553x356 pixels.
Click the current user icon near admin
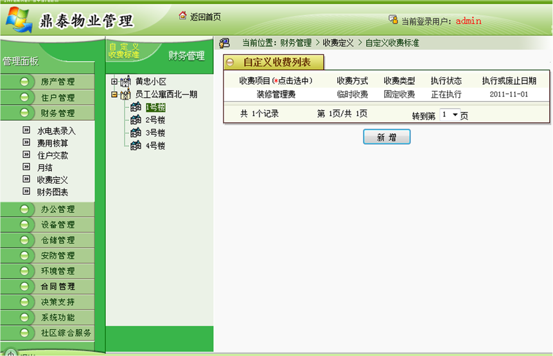click(393, 21)
